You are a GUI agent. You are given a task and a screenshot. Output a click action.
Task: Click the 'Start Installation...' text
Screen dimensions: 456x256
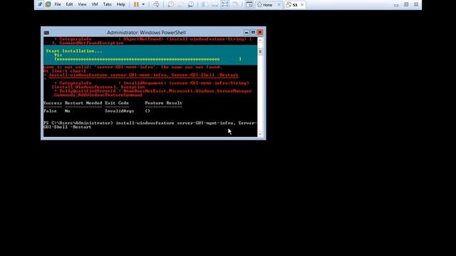[74, 50]
